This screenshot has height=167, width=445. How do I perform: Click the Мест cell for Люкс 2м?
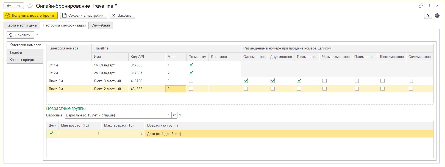176,89
